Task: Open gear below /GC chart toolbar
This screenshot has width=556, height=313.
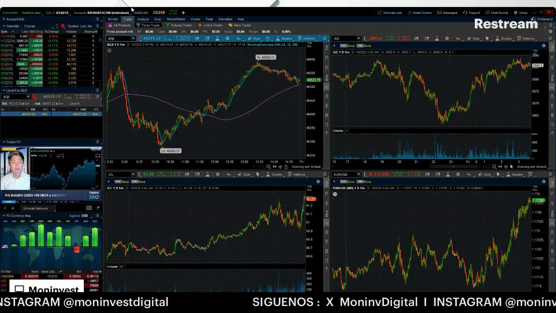Action: coord(543,46)
